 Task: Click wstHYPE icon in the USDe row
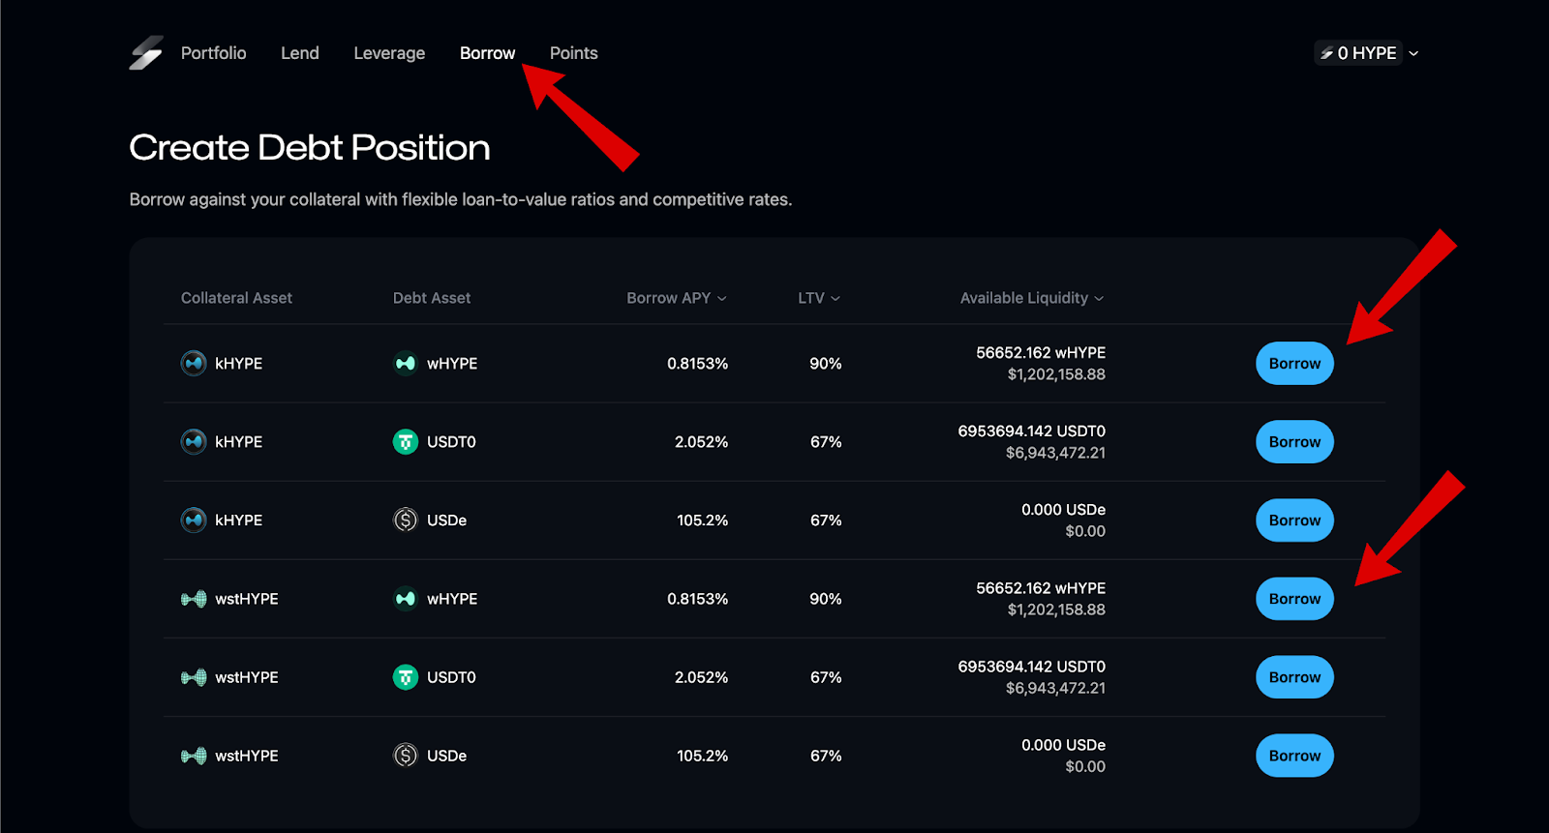(194, 756)
